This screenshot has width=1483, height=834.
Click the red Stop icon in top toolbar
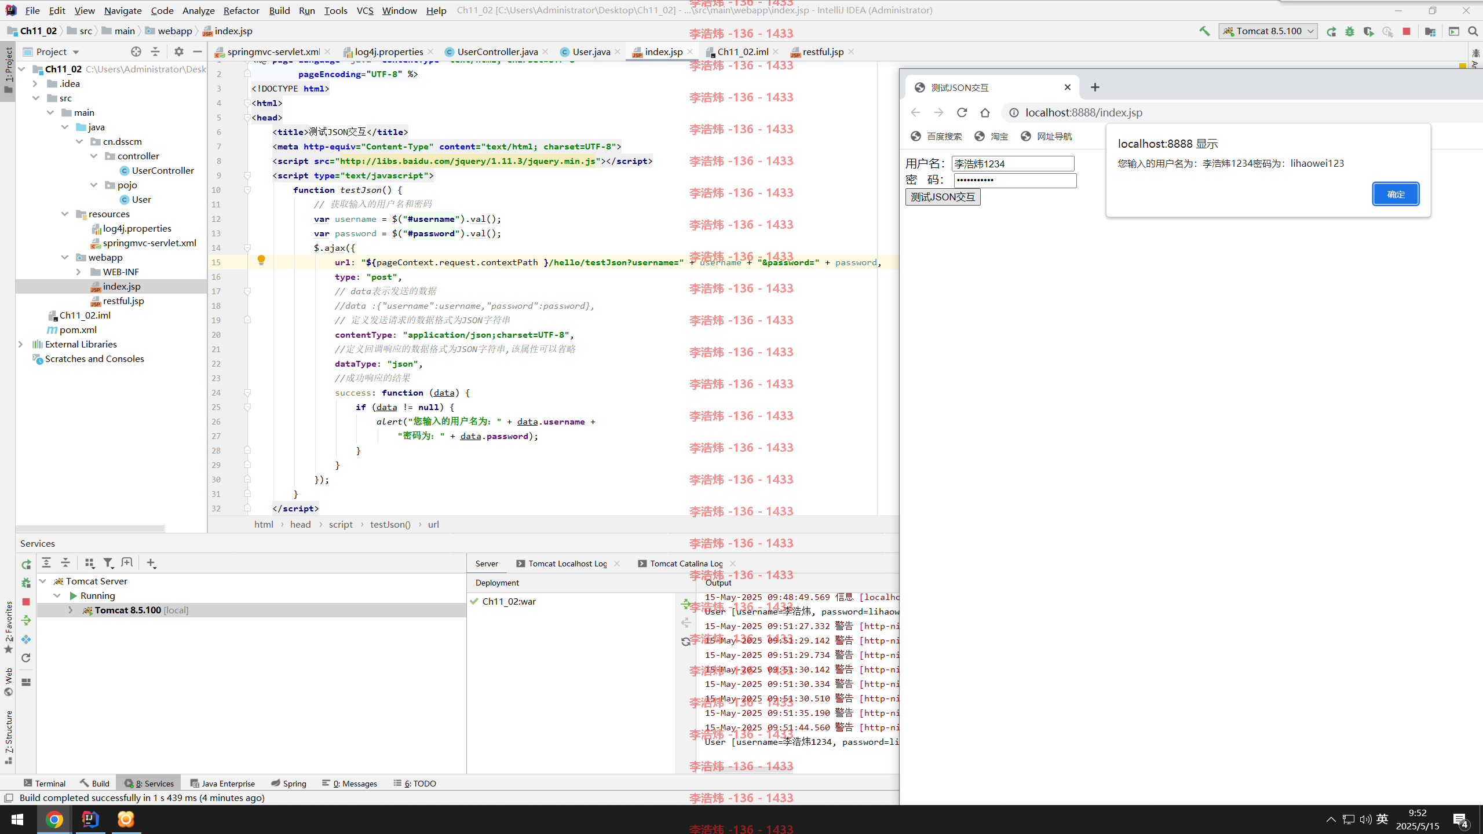pos(1406,31)
